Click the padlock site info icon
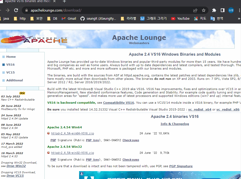Image resolution: width=241 pixels, height=179 pixels. (x=27, y=10)
